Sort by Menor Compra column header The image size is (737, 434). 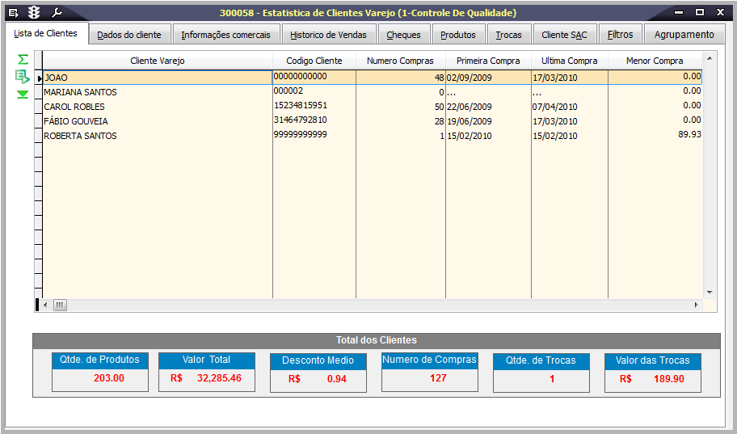pos(655,61)
